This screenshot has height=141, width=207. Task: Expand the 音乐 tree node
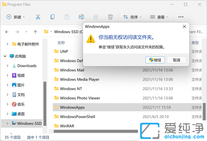point(8,104)
